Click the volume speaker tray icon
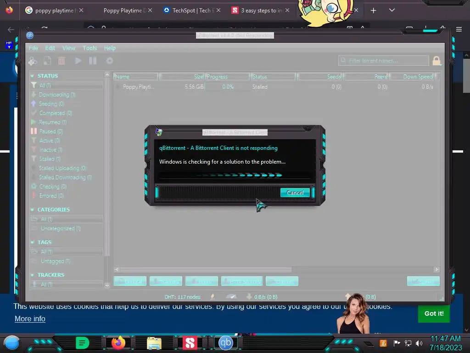 [x=419, y=343]
